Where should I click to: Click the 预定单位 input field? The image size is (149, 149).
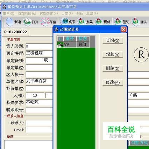click(x=39, y=67)
